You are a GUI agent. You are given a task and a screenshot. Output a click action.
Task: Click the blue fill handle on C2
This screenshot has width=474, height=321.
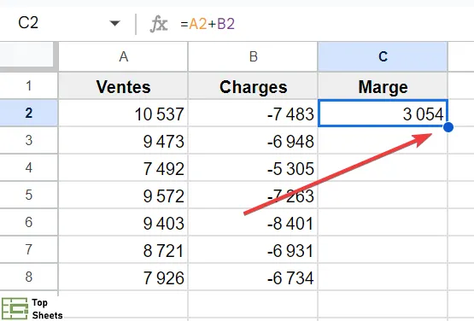[448, 127]
